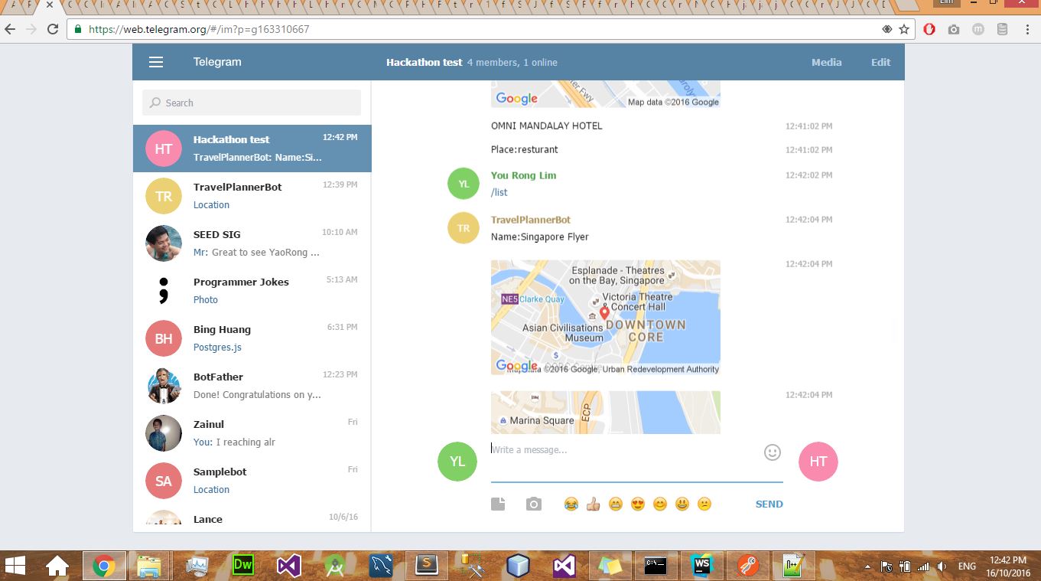Image resolution: width=1041 pixels, height=581 pixels.
Task: Click TR avatar next to TravelPlannerBot message
Action: click(464, 228)
